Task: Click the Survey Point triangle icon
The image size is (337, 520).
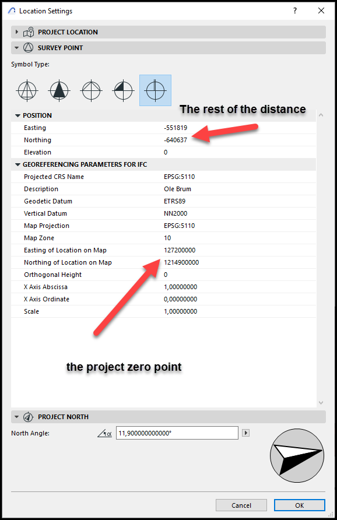Action: (28, 48)
